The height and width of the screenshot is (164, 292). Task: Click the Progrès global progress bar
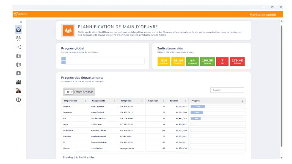click(103, 60)
